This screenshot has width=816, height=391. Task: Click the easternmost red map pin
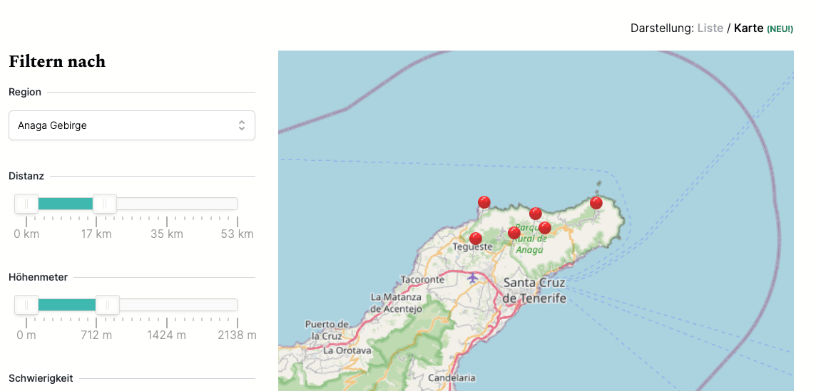pos(596,204)
